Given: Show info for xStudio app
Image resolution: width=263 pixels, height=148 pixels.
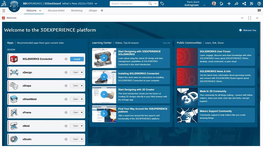Looking at the screenshot, I should (66, 139).
